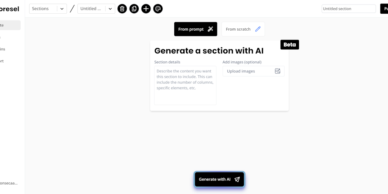Click the paper plane send icon
Viewport: 388px width, 194px height.
tap(237, 180)
